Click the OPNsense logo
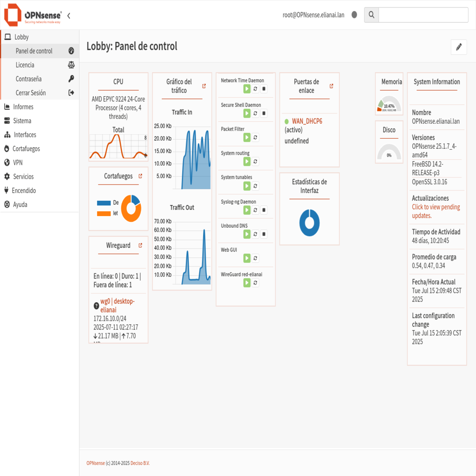 tap(33, 15)
